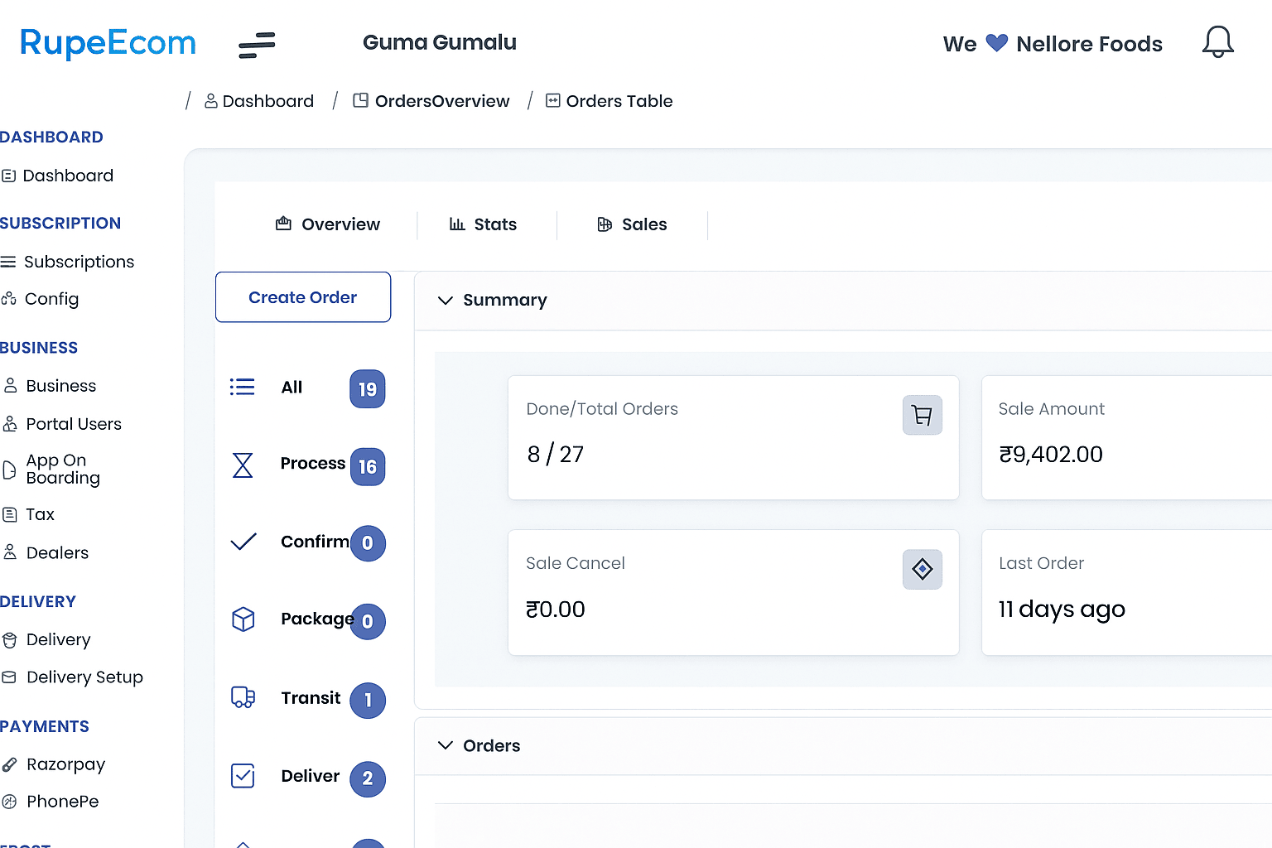Select the All filter showing 19 orders
1272x848 pixels.
tap(291, 387)
